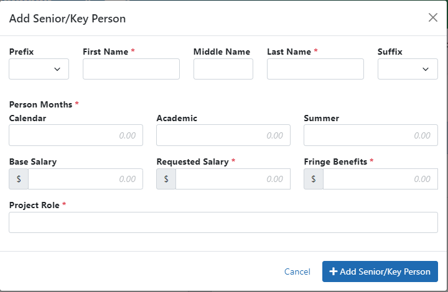Click the First Name input field

(x=131, y=69)
